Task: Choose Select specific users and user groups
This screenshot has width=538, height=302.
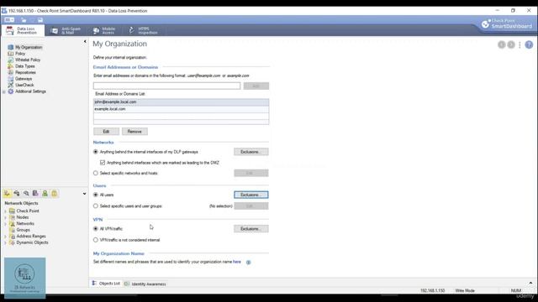Action: click(95, 206)
